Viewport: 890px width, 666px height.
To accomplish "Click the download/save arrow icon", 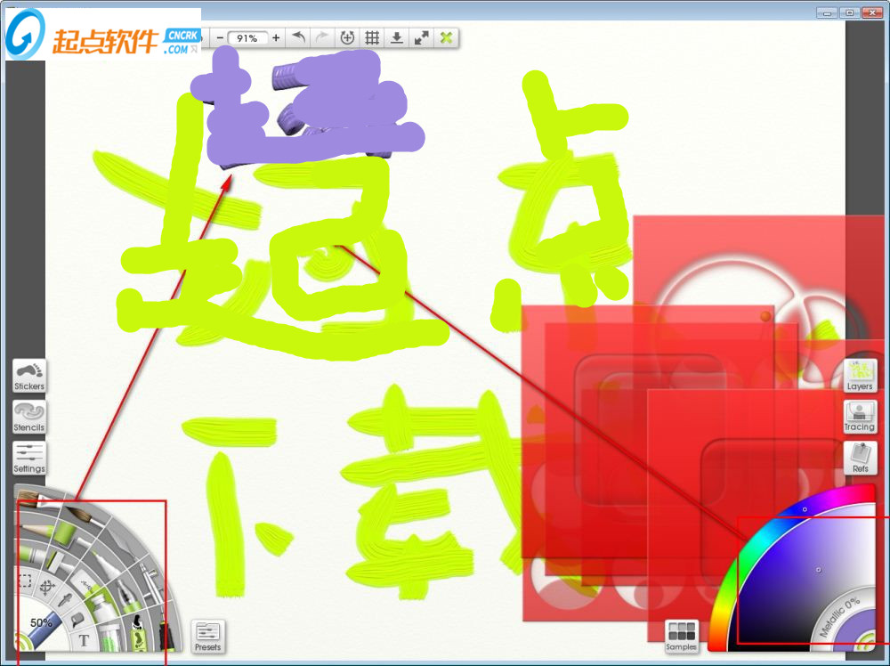I will coord(397,38).
